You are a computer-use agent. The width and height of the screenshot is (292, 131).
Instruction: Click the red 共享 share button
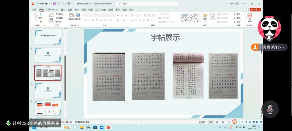(255, 9)
